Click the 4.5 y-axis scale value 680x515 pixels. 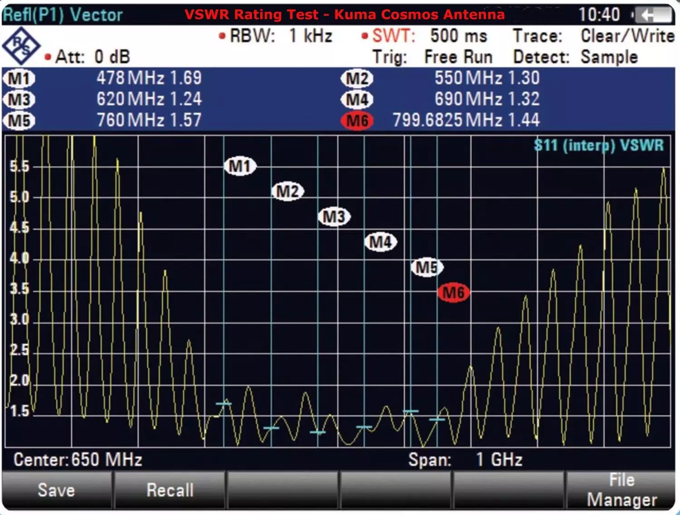click(19, 228)
